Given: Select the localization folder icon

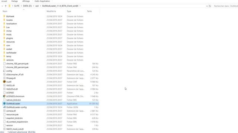Looking at the screenshot, I should pyautogui.click(x=4, y=24).
